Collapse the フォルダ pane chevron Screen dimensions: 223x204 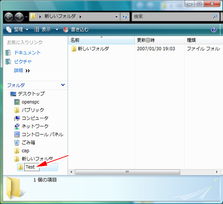pyautogui.click(x=63, y=85)
